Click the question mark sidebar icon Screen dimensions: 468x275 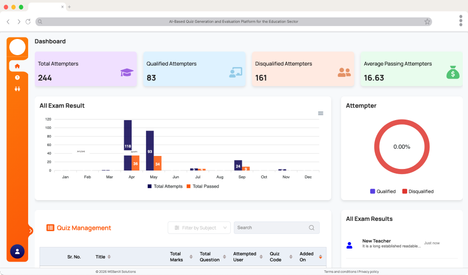[17, 77]
